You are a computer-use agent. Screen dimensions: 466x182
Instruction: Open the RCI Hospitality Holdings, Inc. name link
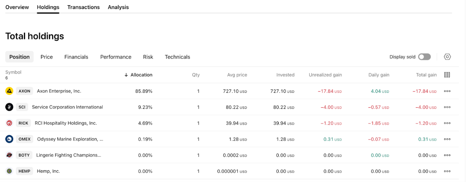tap(66, 123)
